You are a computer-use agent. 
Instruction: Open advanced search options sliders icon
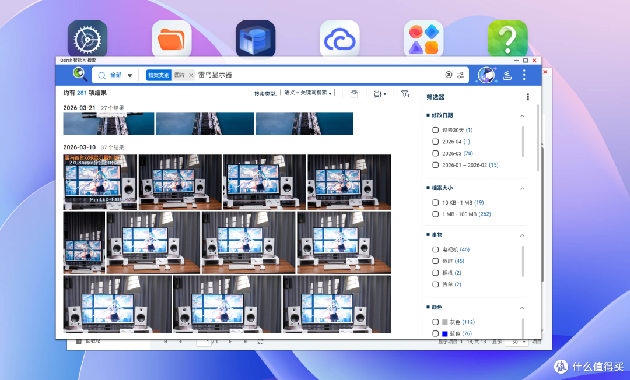point(460,75)
